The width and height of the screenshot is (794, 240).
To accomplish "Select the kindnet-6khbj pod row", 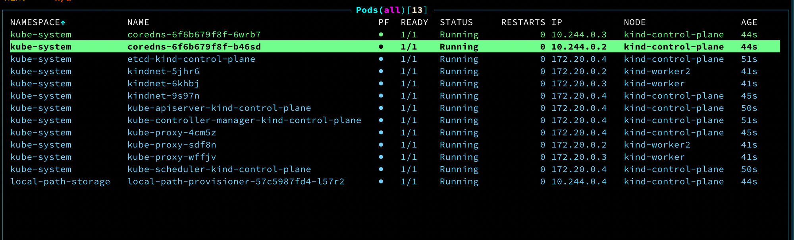I will coord(395,84).
